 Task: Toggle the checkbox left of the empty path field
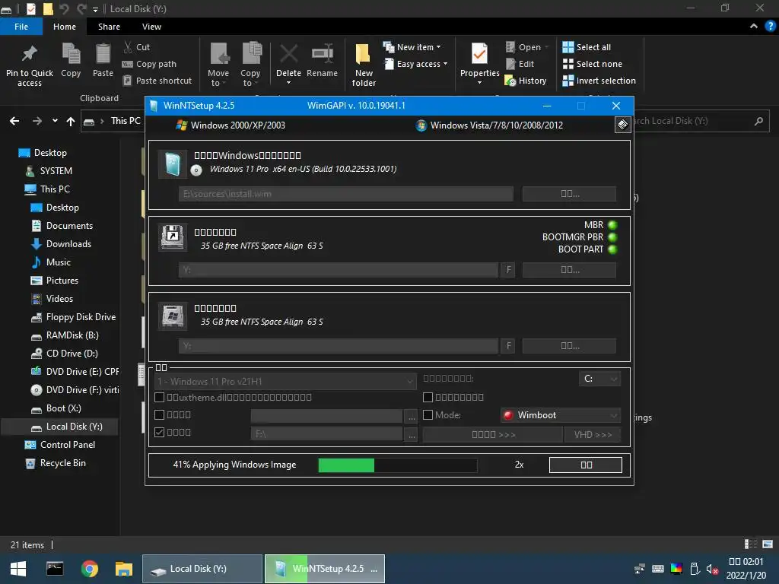point(160,414)
